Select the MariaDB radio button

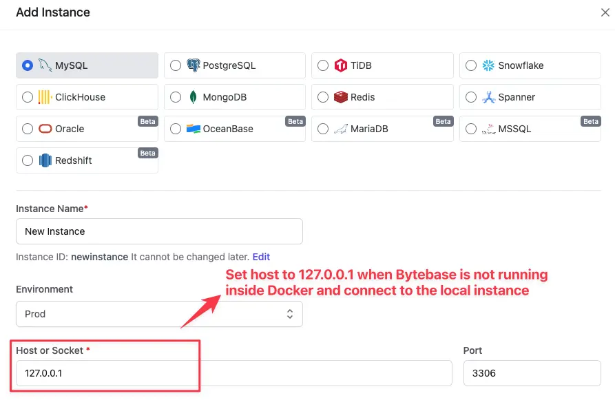[323, 129]
